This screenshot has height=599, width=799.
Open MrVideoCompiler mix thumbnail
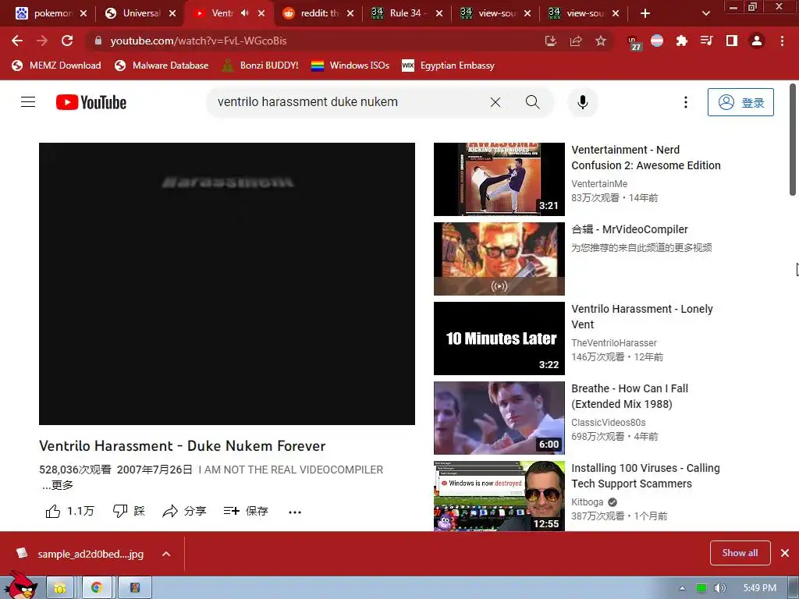click(x=499, y=259)
